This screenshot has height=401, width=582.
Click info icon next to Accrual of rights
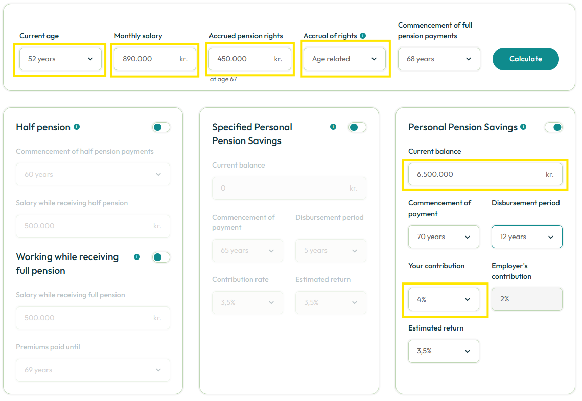pyautogui.click(x=363, y=36)
